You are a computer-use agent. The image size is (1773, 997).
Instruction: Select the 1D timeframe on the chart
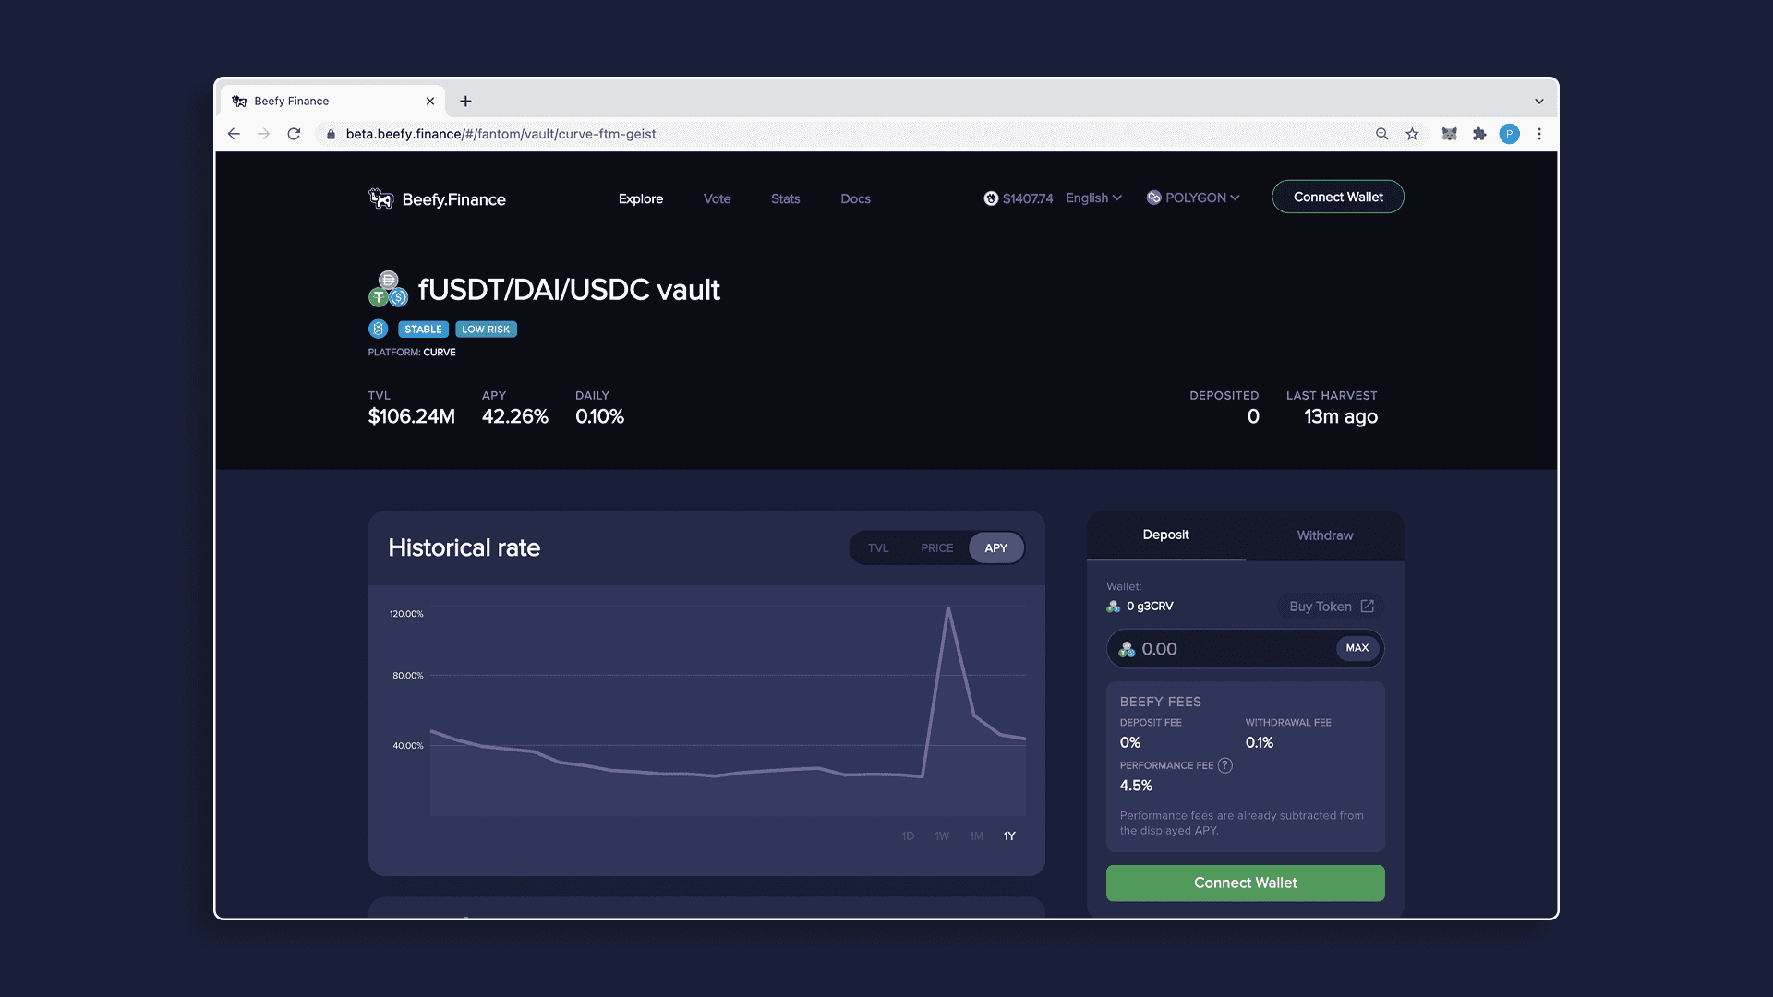[x=908, y=835]
